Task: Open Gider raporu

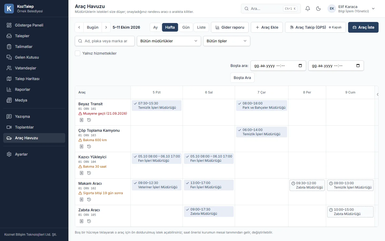Action: click(230, 27)
